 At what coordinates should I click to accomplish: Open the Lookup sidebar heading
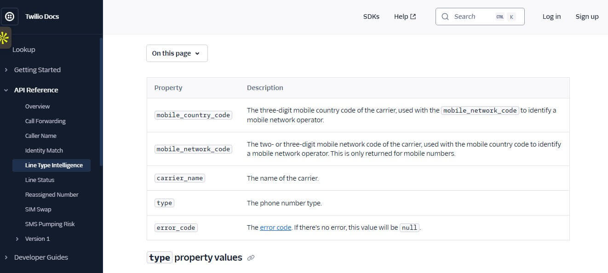point(24,50)
